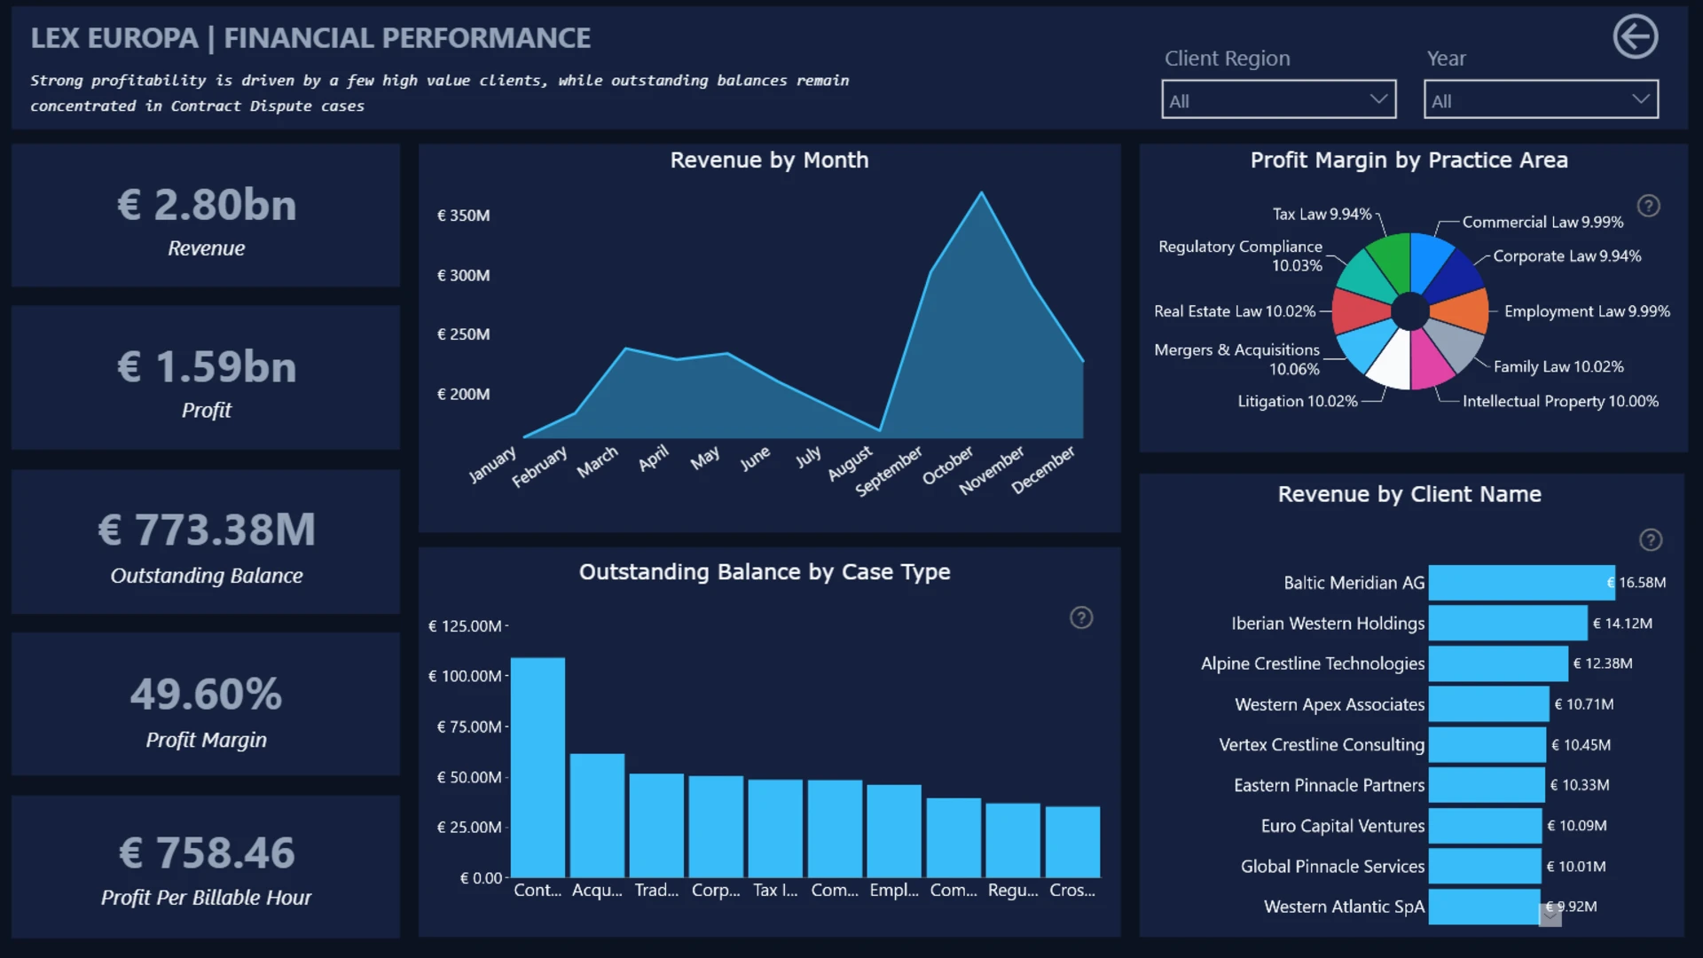This screenshot has width=1703, height=958.
Task: Open the Client Region dropdown
Action: click(x=1278, y=100)
